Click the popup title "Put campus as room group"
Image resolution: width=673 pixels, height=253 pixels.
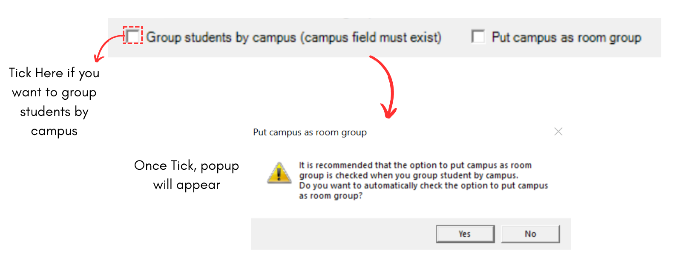point(310,132)
